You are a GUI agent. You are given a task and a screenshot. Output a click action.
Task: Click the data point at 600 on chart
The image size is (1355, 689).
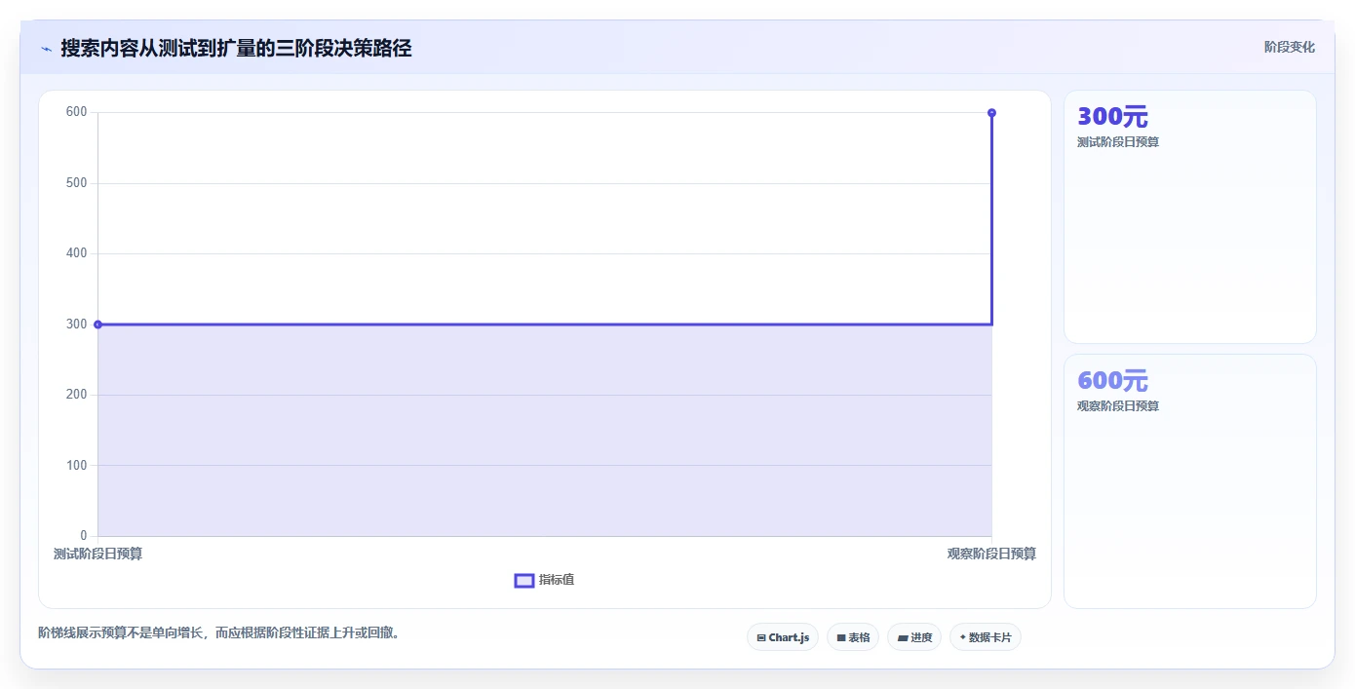pos(991,113)
